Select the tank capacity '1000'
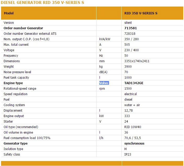Viewport: 184px width, 166px height. click(128, 78)
